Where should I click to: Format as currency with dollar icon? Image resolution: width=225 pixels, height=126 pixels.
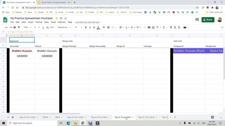pos(35,27)
